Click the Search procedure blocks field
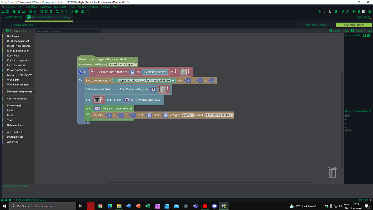This screenshot has width=373, height=210. [68, 31]
